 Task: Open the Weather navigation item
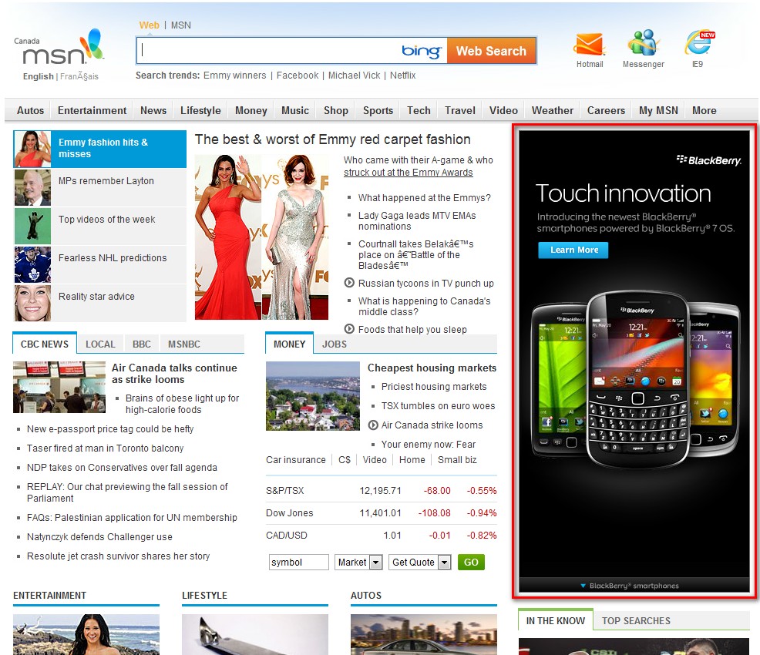point(552,110)
